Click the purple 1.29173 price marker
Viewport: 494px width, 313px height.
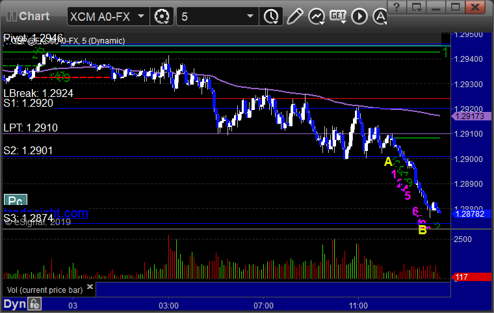pyautogui.click(x=471, y=116)
